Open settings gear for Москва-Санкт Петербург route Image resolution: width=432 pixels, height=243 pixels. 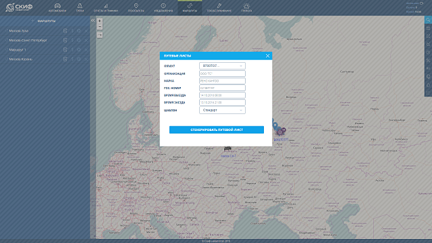79,40
